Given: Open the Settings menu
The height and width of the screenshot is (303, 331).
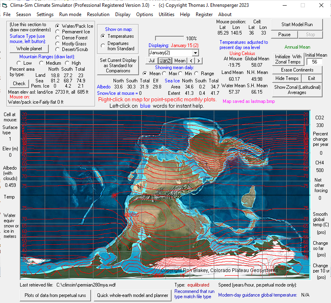Looking at the screenshot, I should coord(45,14).
